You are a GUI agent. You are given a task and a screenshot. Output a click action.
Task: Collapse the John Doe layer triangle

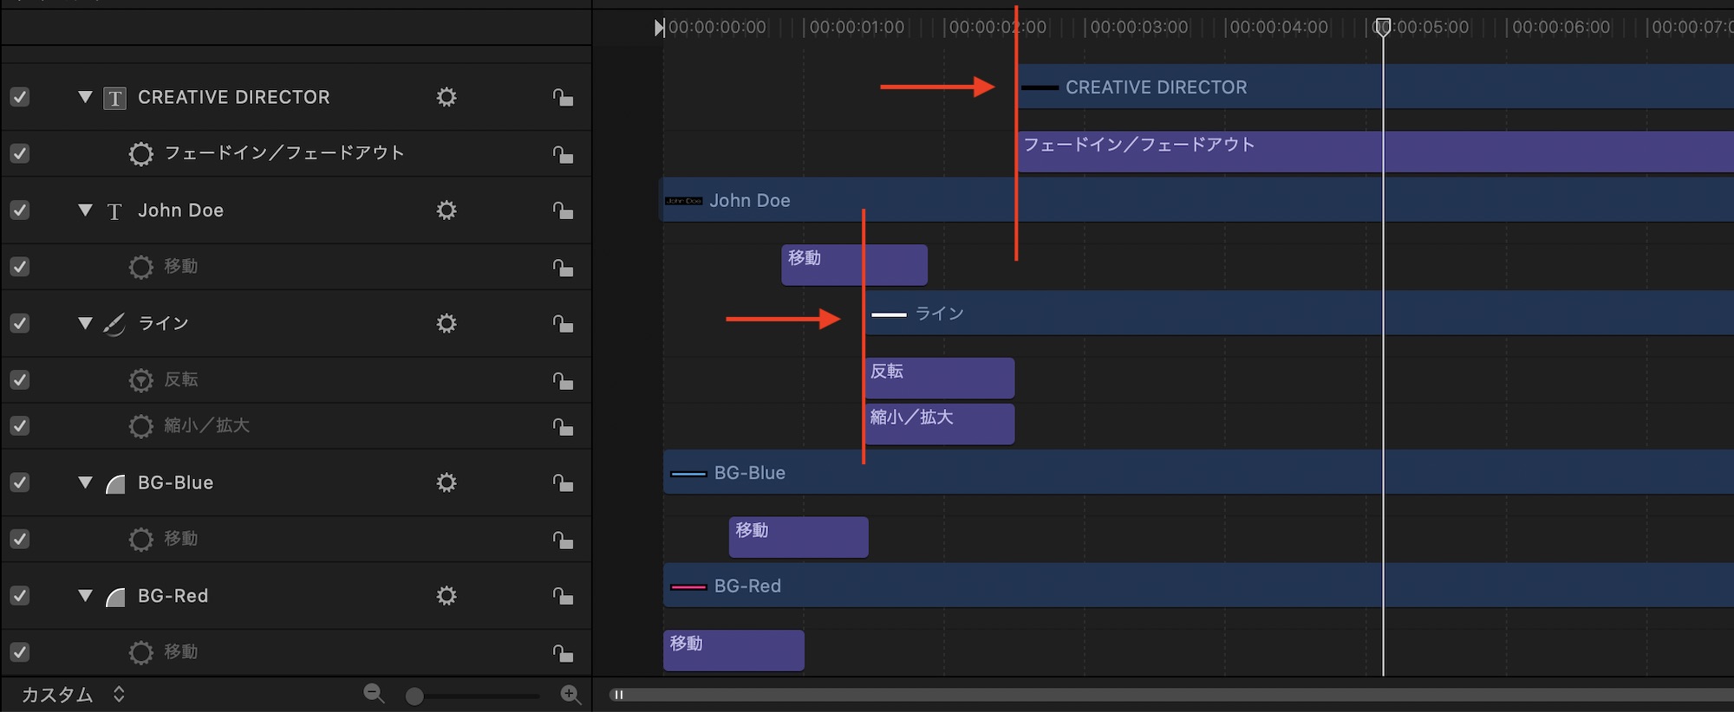(85, 210)
